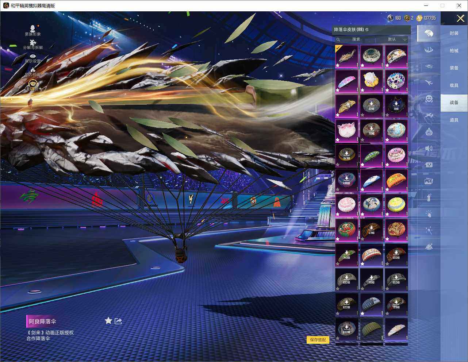The height and width of the screenshot is (362, 468).
Task: Select the orange rectangular parachute thumbnail
Action: pyautogui.click(x=396, y=181)
